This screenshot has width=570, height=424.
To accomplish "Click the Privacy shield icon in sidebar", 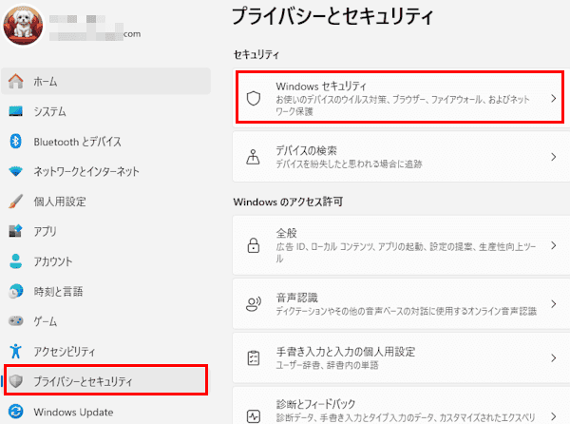I will click(x=15, y=381).
